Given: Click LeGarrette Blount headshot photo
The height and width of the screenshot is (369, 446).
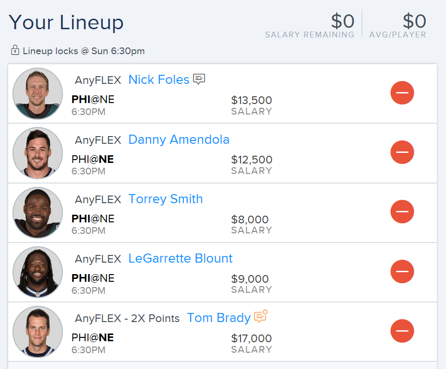Looking at the screenshot, I should click(x=37, y=272).
